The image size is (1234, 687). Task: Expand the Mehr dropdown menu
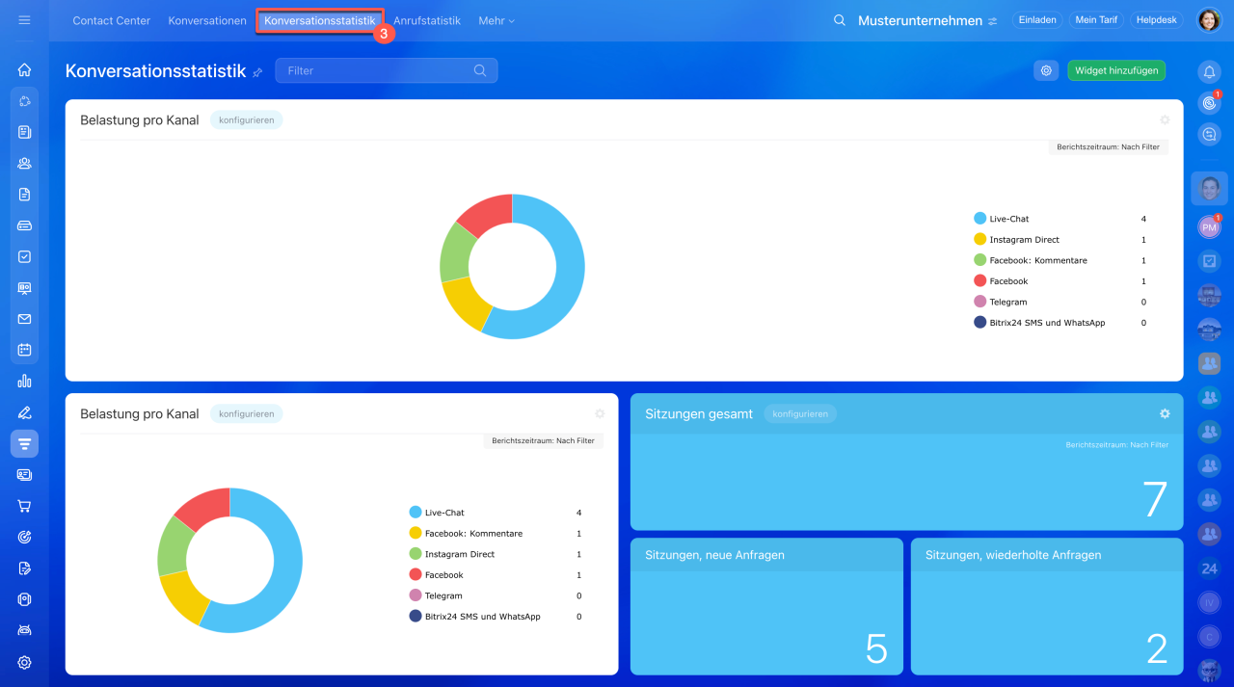[x=496, y=20]
